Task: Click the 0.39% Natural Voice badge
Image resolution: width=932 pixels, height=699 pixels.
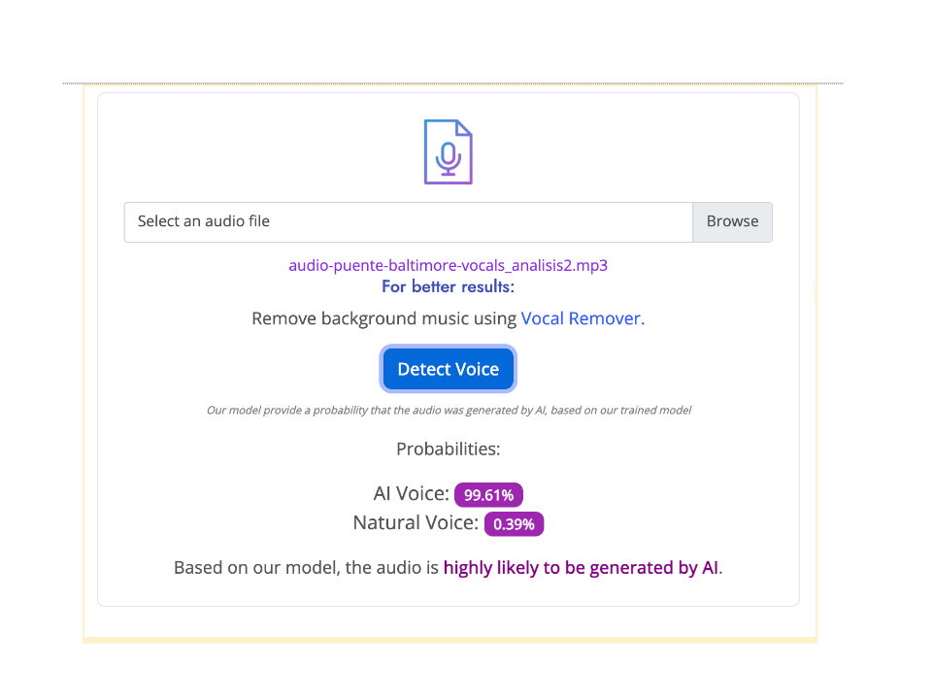Action: [515, 523]
